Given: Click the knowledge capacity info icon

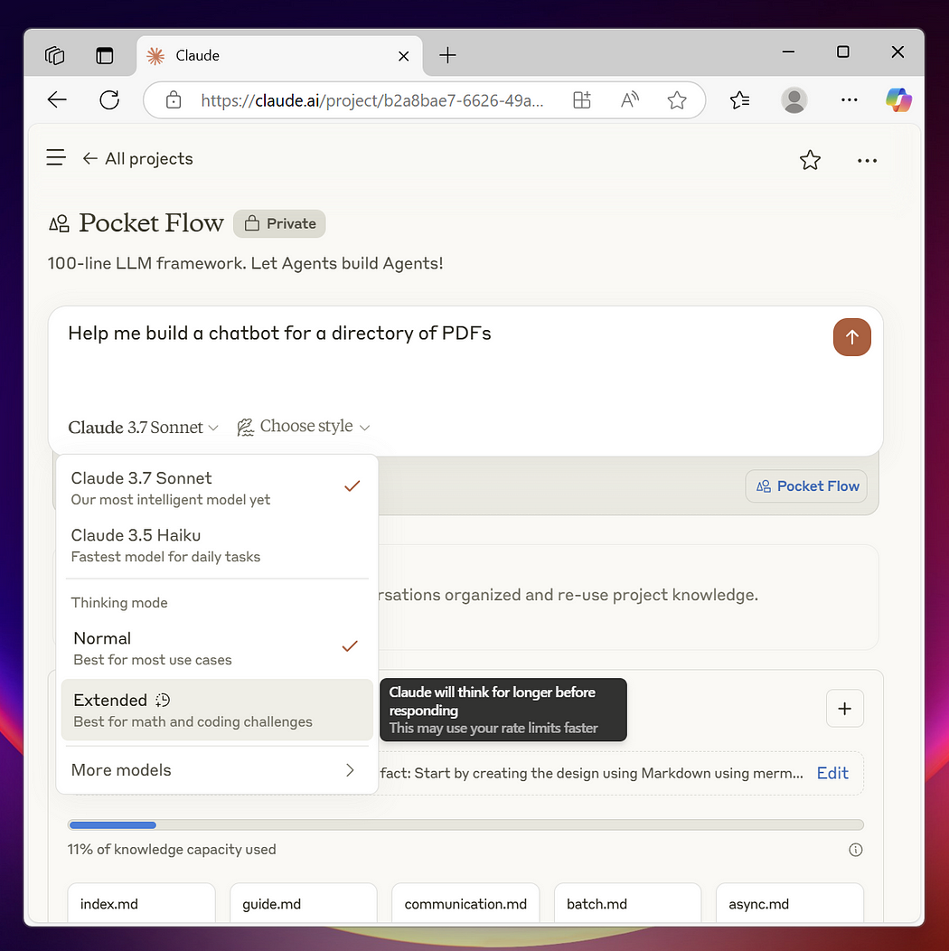Looking at the screenshot, I should coord(855,850).
